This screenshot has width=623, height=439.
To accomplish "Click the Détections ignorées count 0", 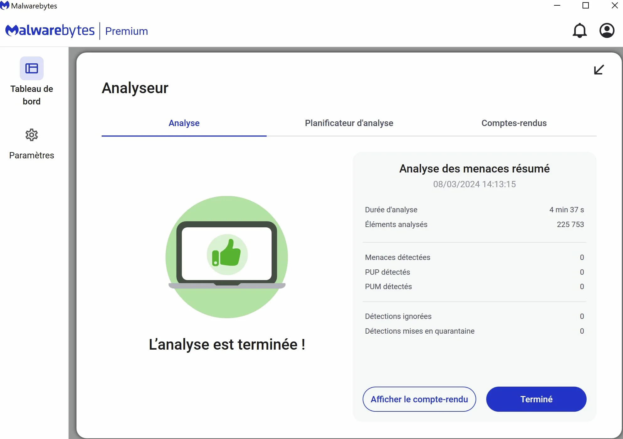I will click(582, 316).
